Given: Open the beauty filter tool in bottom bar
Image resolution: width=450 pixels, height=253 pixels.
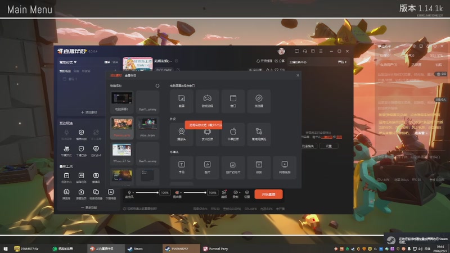Looking at the screenshot, I should coord(224,194).
